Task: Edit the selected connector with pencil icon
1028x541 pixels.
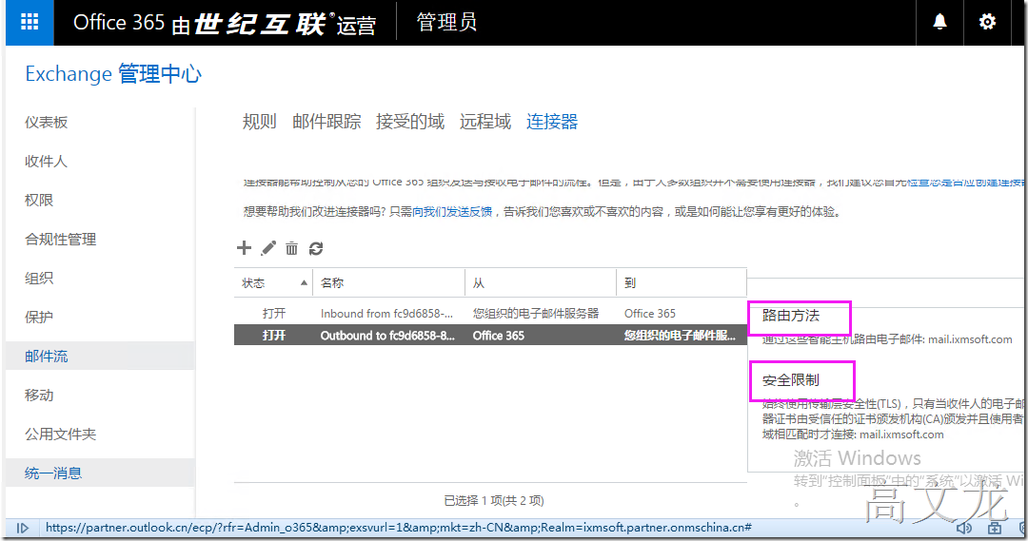Action: (x=268, y=247)
